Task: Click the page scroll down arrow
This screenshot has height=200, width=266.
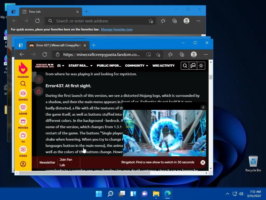Action: tap(211, 168)
